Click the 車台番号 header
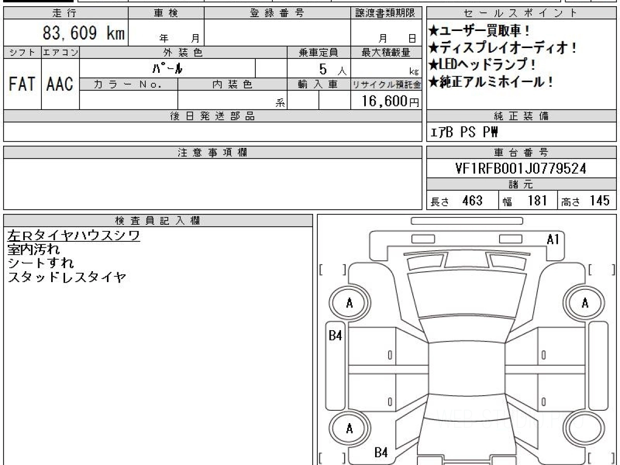 pyautogui.click(x=521, y=152)
